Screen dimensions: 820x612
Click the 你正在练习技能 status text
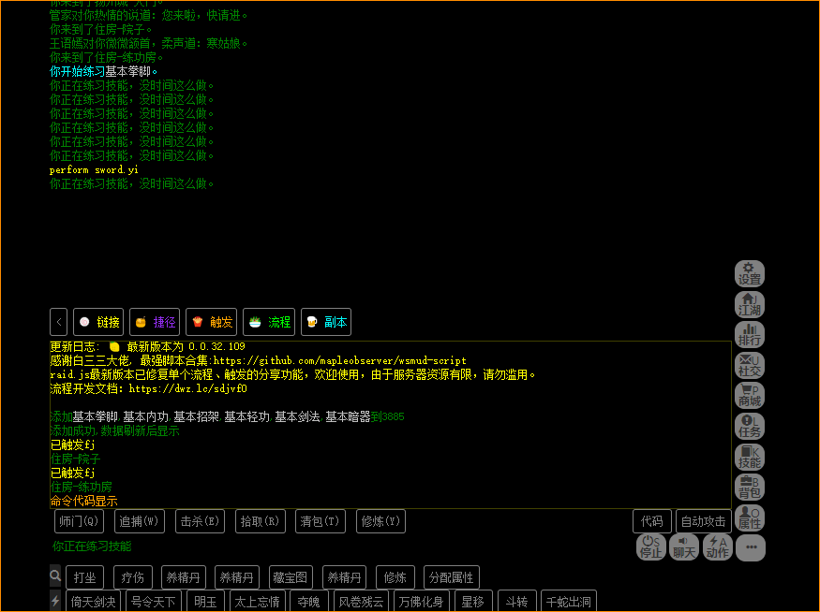[x=92, y=546]
